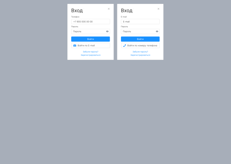Show password using the eye icon in the email form
This screenshot has width=231, height=164.
coord(157,31)
